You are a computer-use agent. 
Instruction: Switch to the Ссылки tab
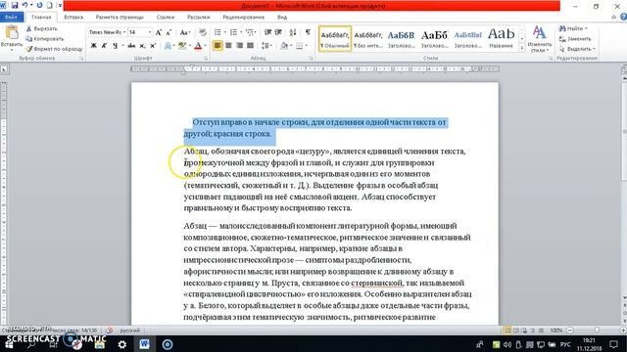click(166, 18)
